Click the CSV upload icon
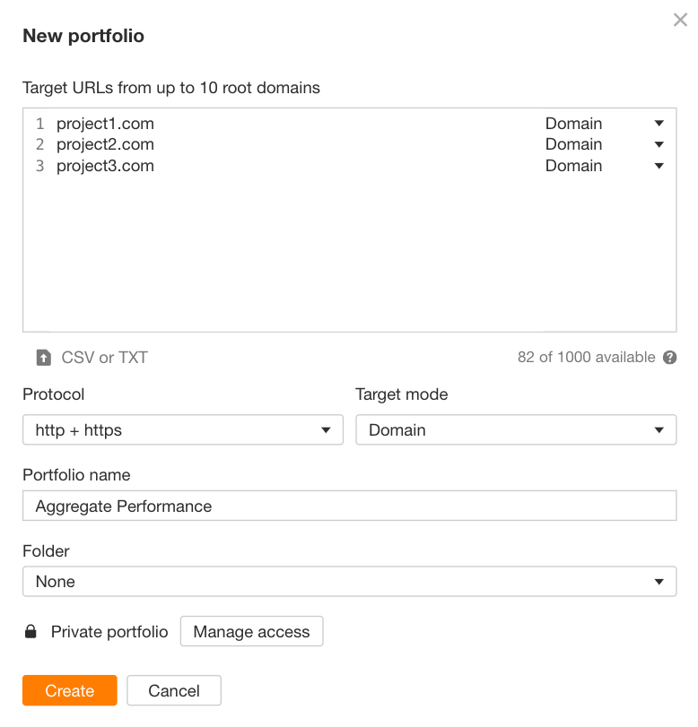 [x=43, y=357]
